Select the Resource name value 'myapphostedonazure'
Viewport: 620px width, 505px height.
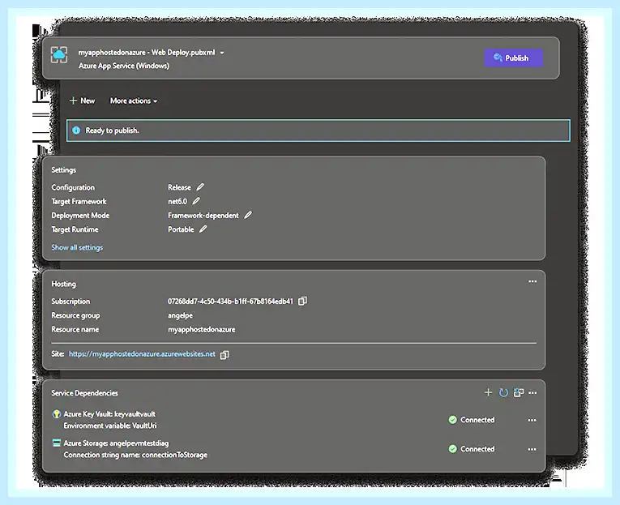[x=202, y=329]
